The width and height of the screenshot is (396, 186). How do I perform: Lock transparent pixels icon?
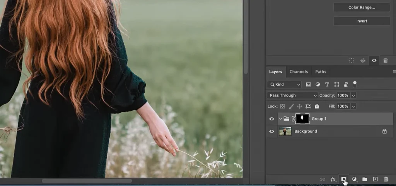click(282, 106)
